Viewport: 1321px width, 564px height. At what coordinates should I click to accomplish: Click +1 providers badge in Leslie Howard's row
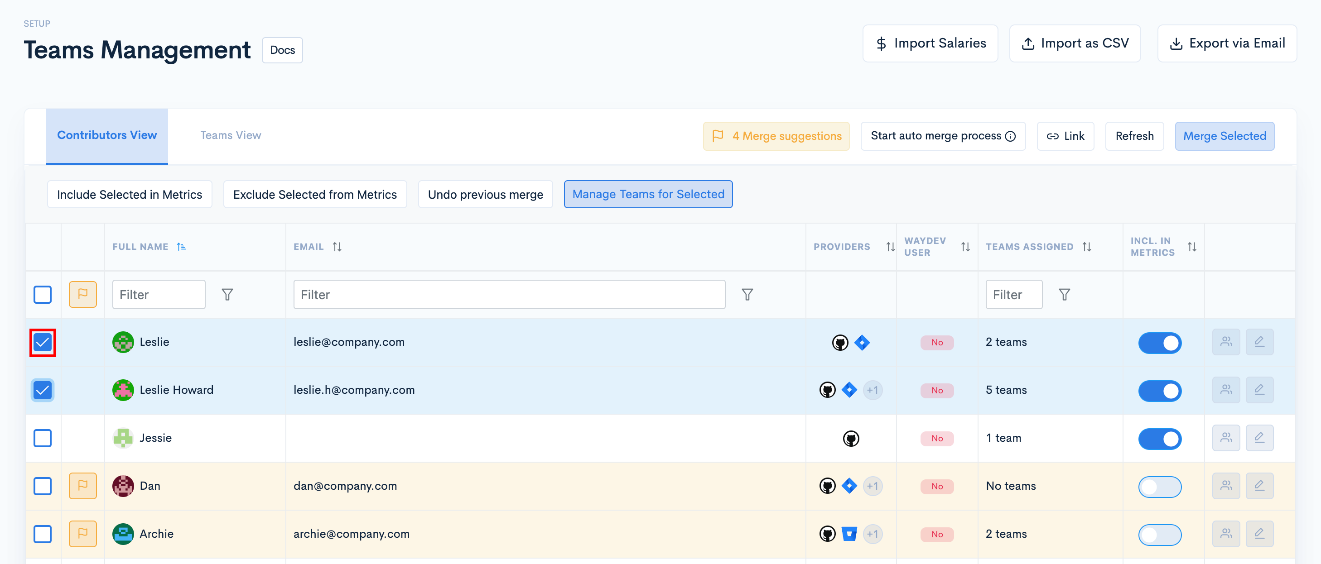873,390
